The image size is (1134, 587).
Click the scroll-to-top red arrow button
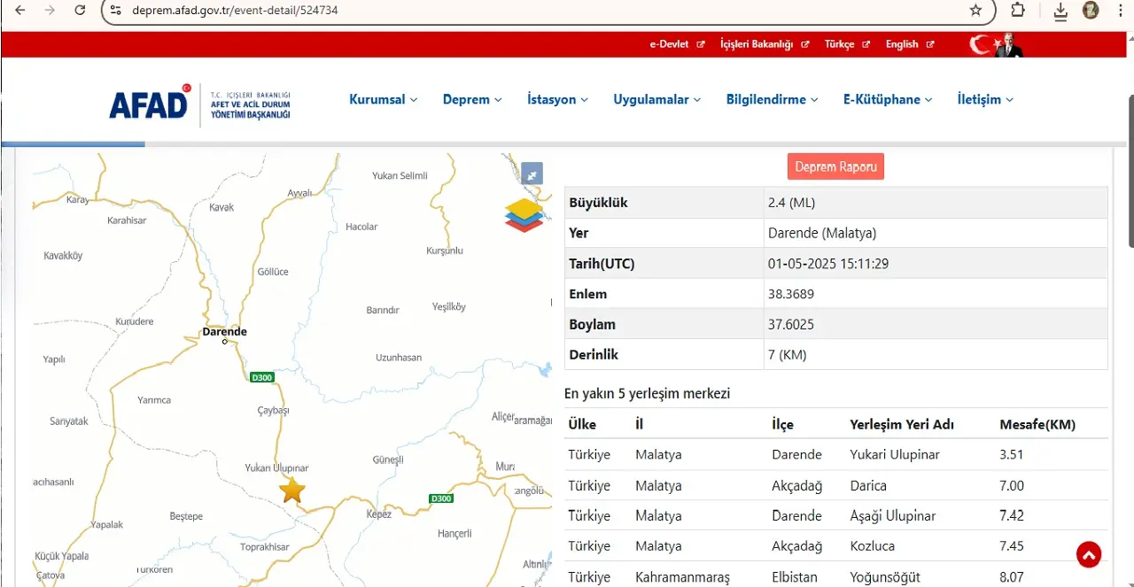tap(1088, 555)
